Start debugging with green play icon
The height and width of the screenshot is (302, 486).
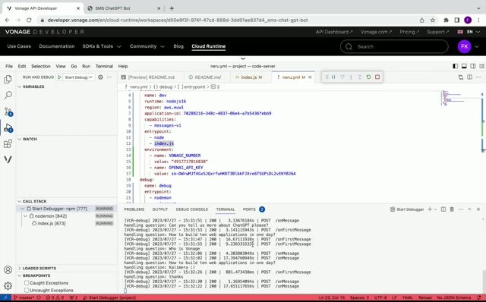click(59, 77)
